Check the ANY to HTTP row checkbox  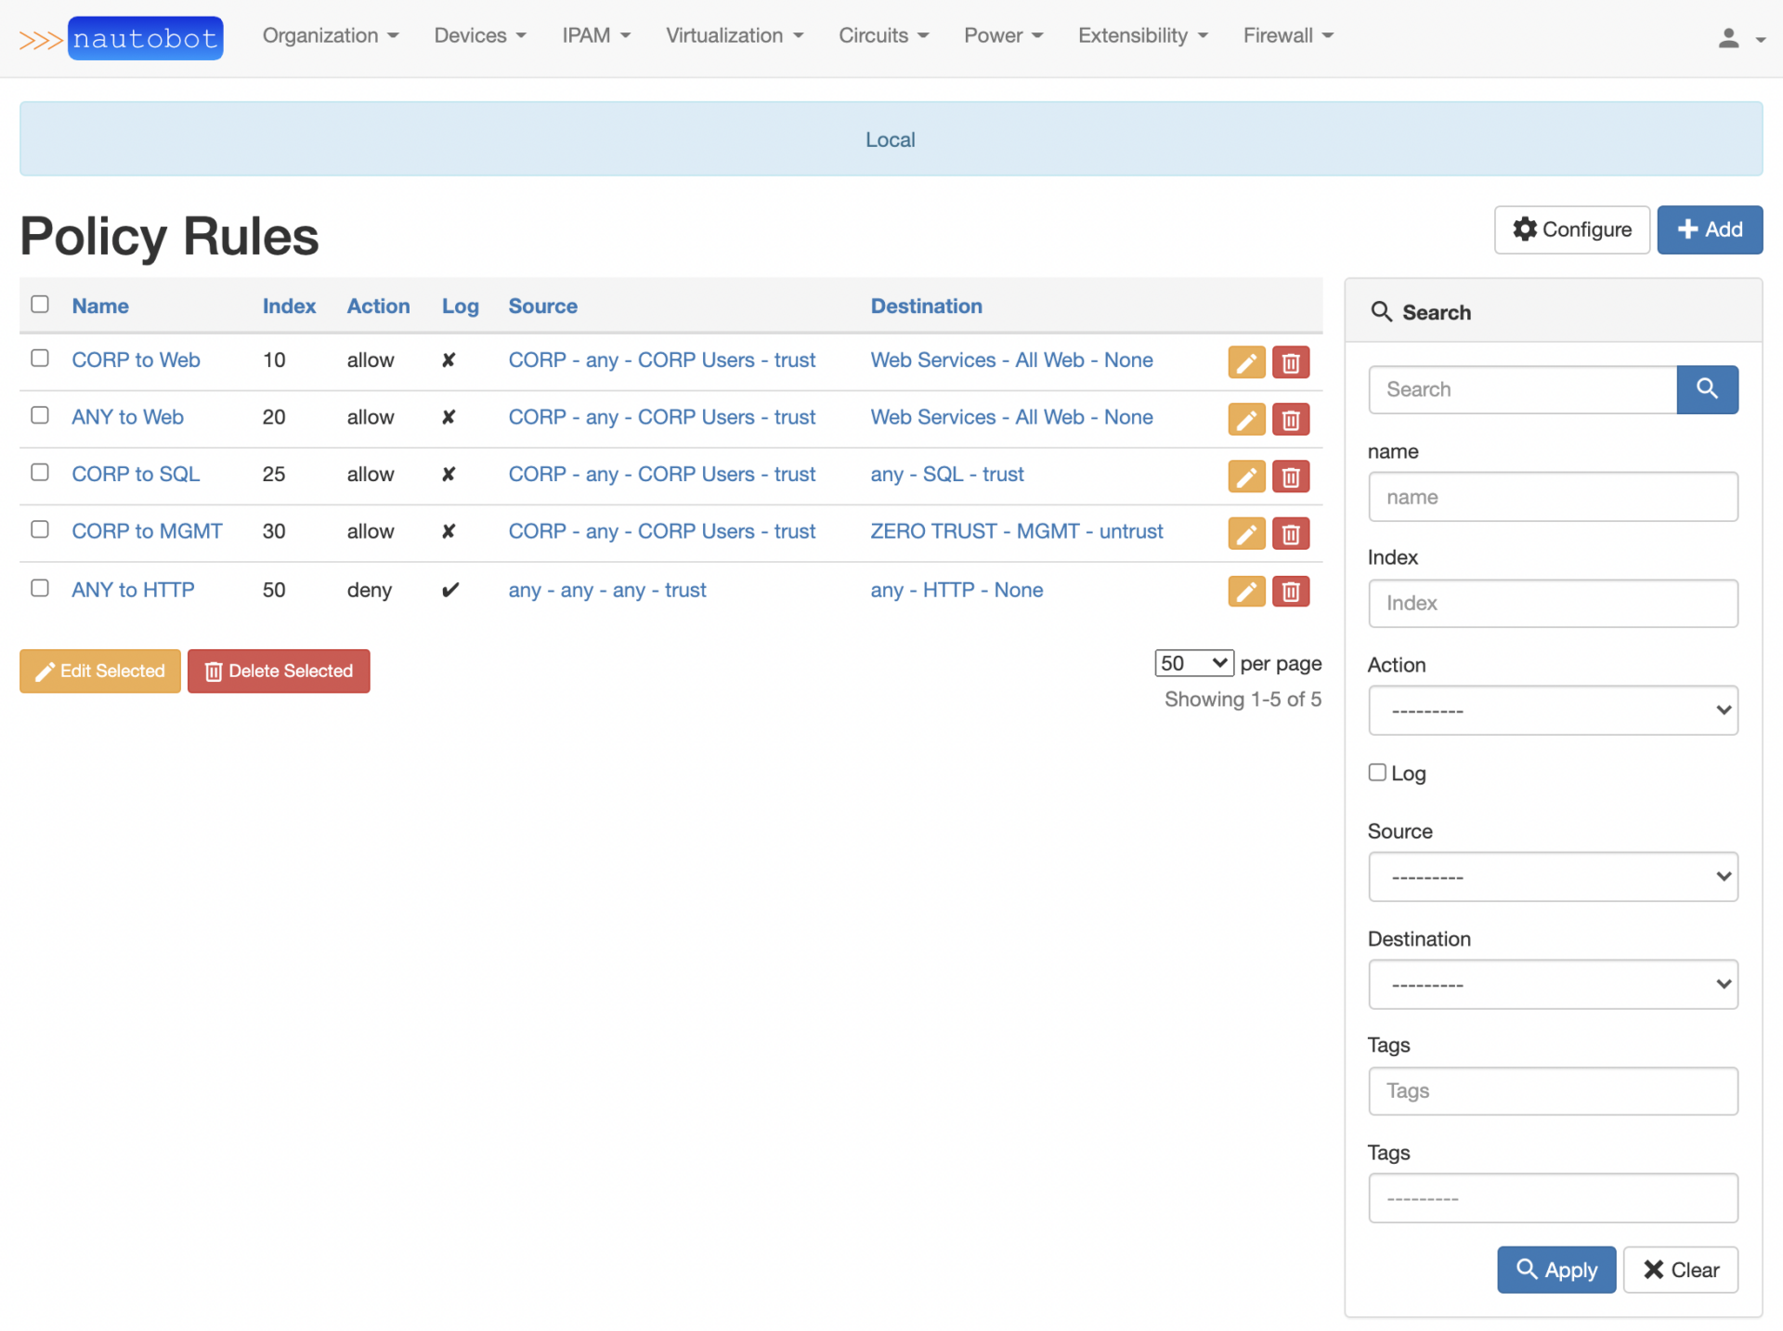tap(40, 588)
